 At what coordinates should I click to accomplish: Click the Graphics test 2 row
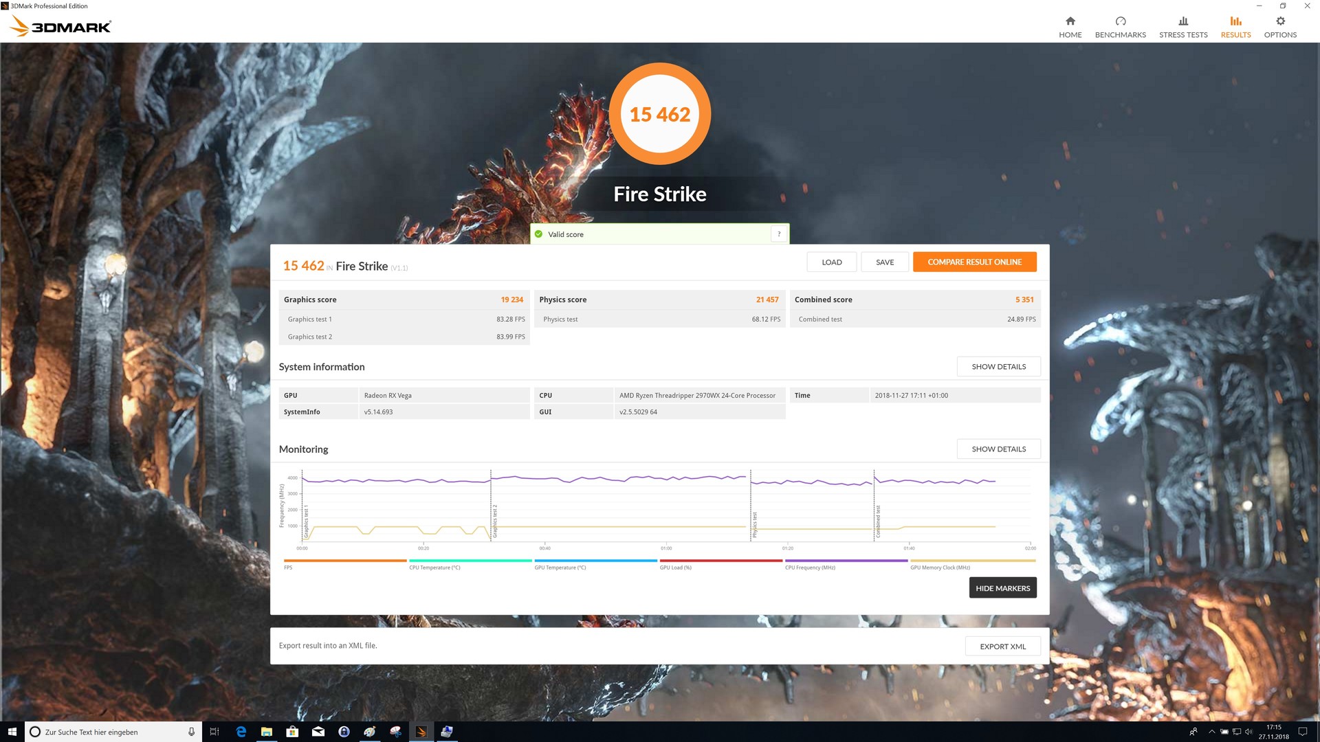404,337
